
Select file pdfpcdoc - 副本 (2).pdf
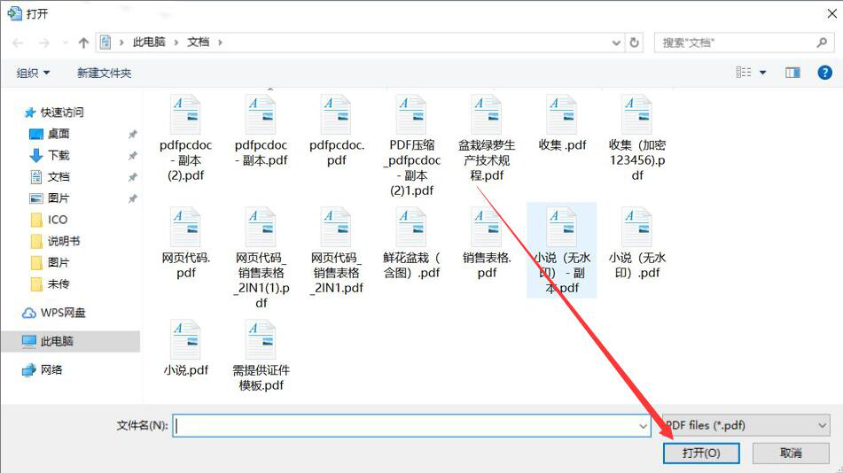(x=185, y=138)
